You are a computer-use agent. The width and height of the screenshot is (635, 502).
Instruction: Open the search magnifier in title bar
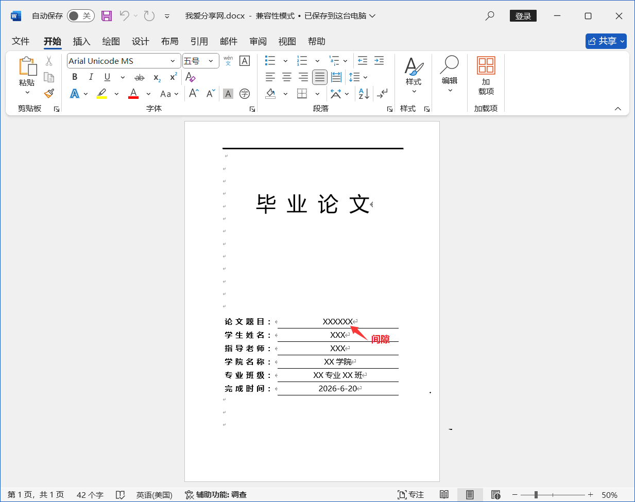tap(490, 16)
